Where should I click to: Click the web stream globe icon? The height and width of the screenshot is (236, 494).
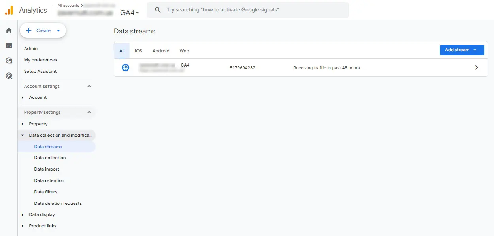[125, 68]
